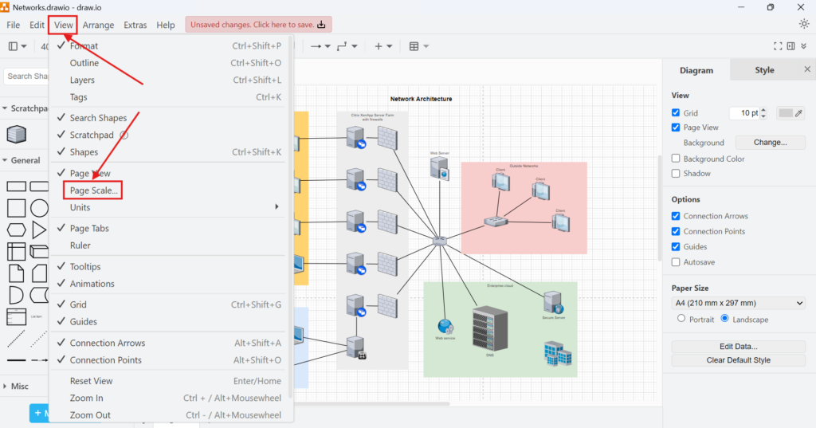Viewport: 816px width, 428px height.
Task: Uncheck the Grid checkbox in Diagram panel
Action: point(676,112)
